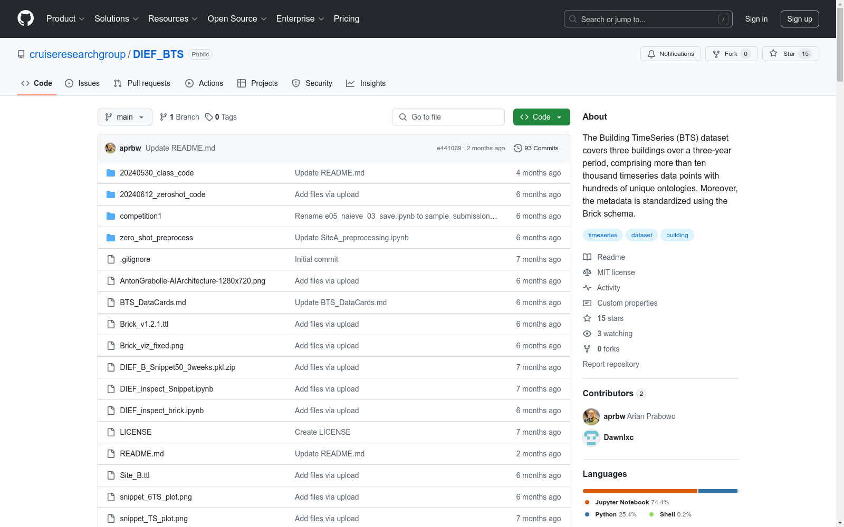Click Arian Prabowo contributor avatar
The width and height of the screenshot is (844, 527).
(591, 416)
